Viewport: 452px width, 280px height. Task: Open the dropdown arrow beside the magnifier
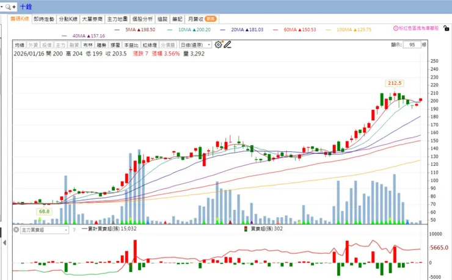coord(1,7)
